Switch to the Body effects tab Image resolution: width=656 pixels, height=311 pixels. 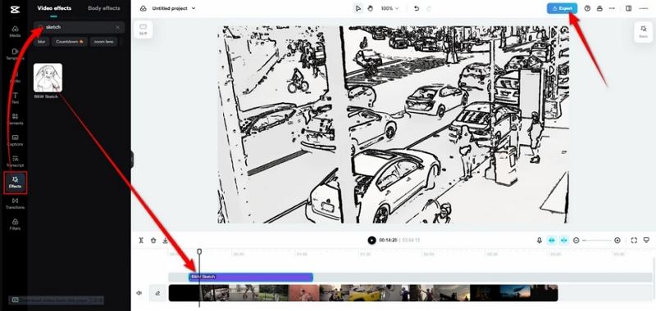tap(104, 8)
